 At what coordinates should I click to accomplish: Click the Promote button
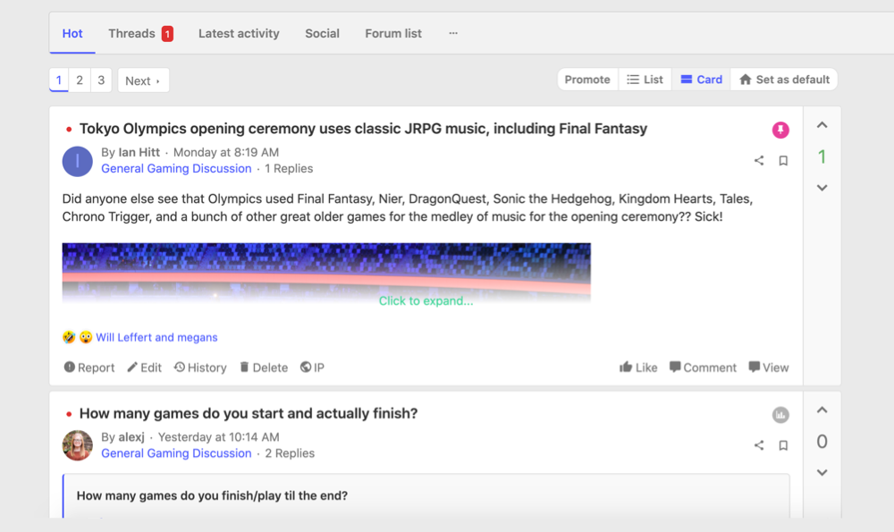tap(587, 80)
